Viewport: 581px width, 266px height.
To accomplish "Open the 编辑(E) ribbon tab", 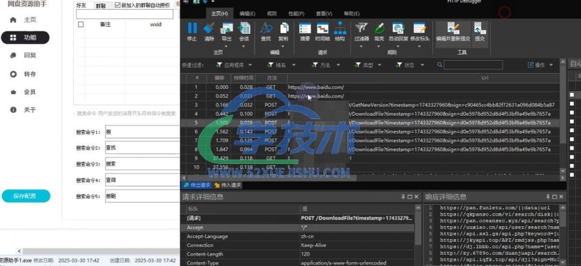I will [247, 13].
